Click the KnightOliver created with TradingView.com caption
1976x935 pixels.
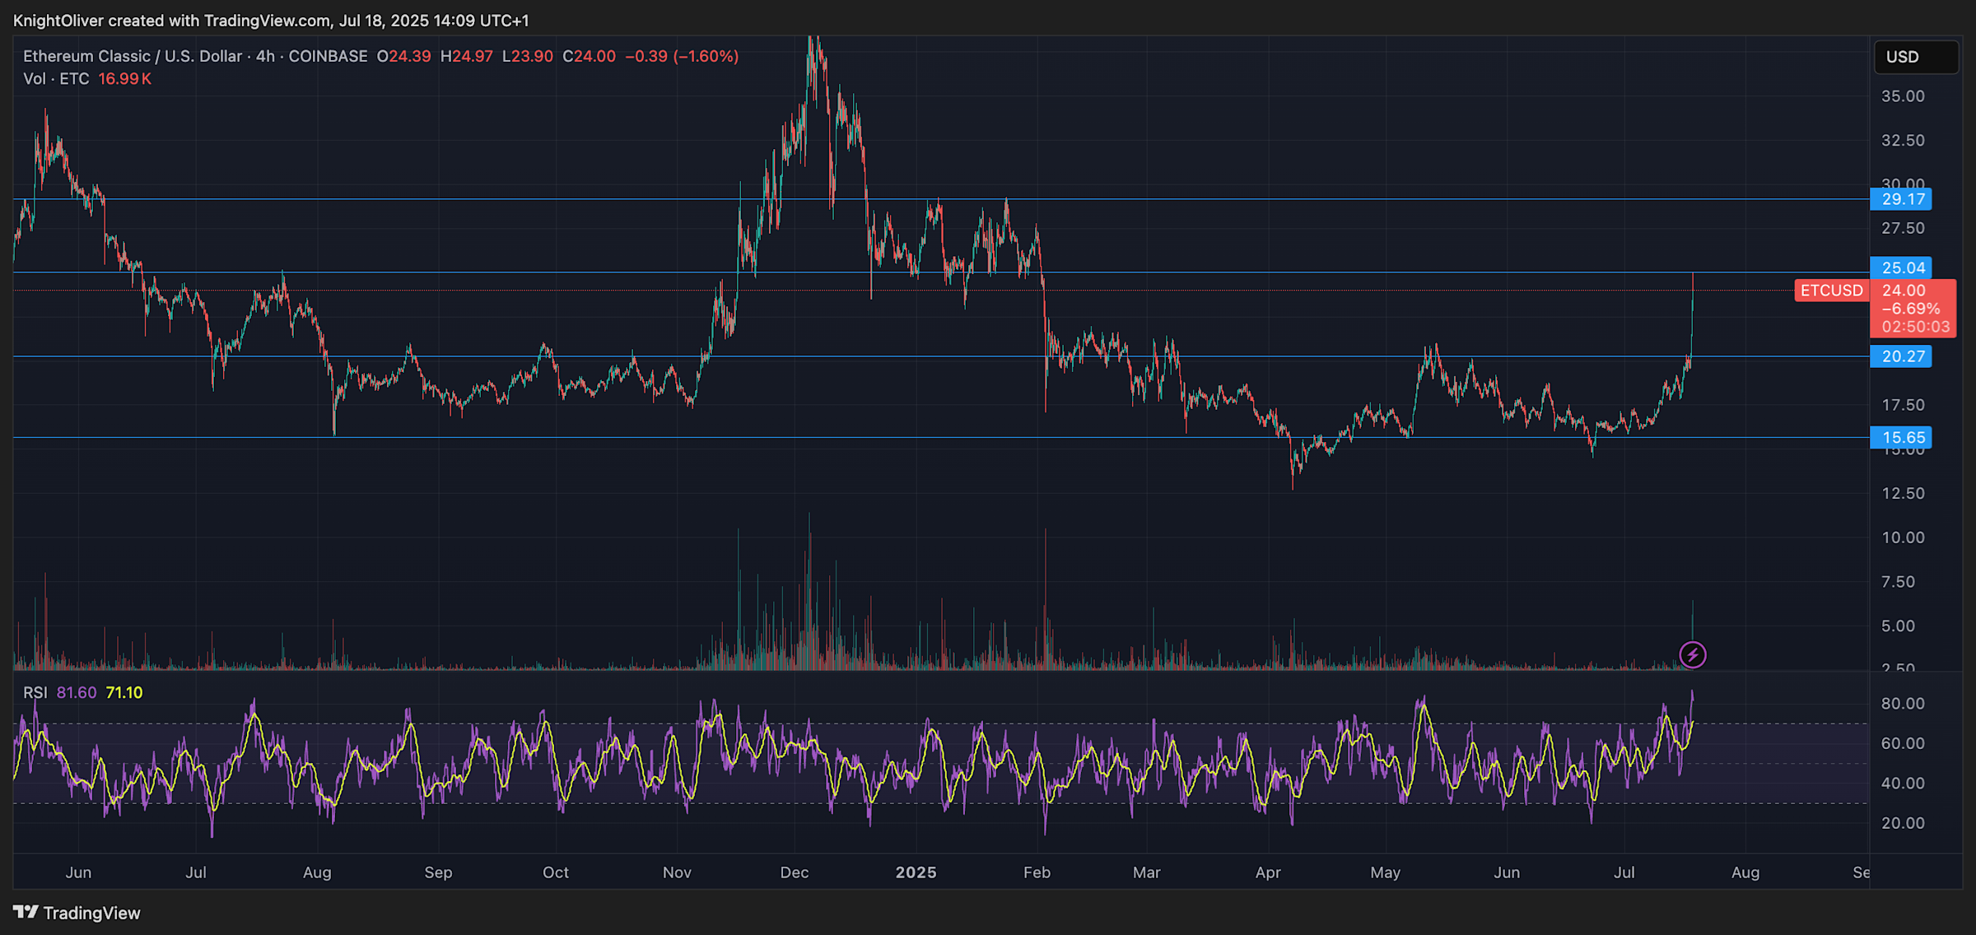(271, 21)
